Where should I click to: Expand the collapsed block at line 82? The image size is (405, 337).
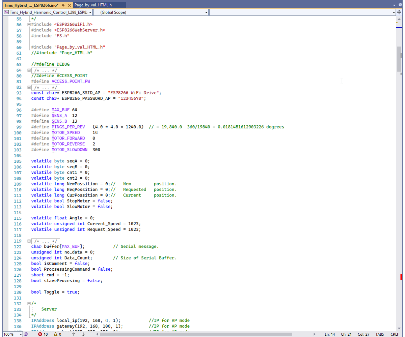[x=29, y=87]
